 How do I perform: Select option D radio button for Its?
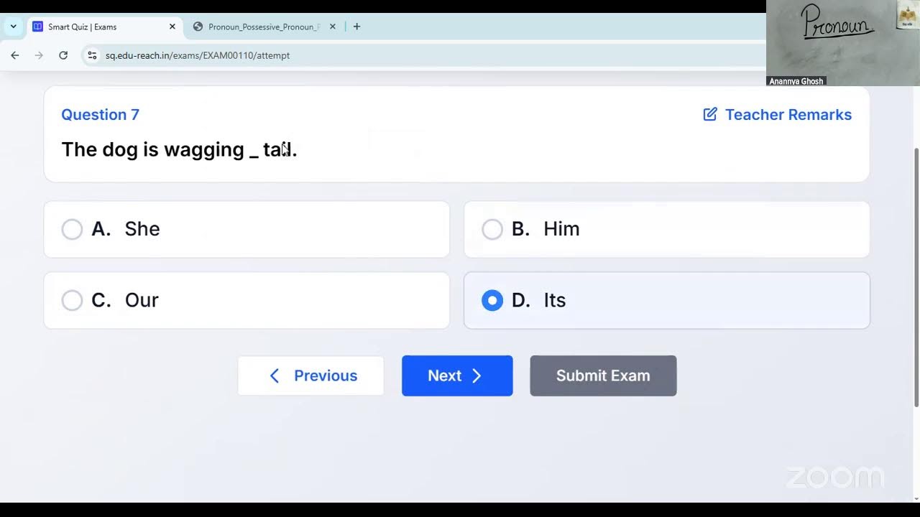click(492, 300)
